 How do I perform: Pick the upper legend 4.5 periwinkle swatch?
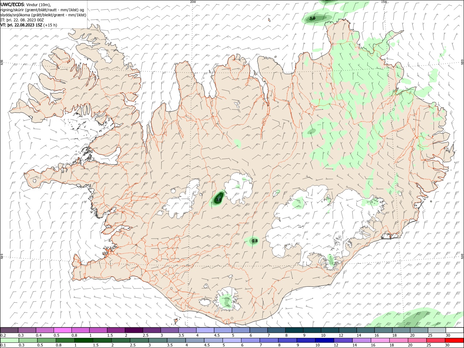point(223,330)
